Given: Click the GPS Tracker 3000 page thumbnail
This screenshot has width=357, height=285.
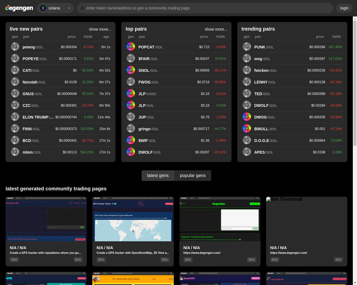Looking at the screenshot, I should (46, 219).
